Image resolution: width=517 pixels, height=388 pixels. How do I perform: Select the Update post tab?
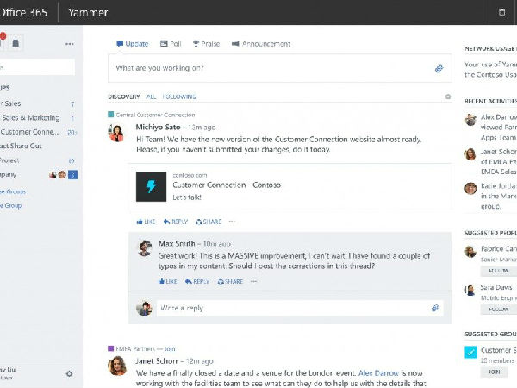(x=132, y=44)
